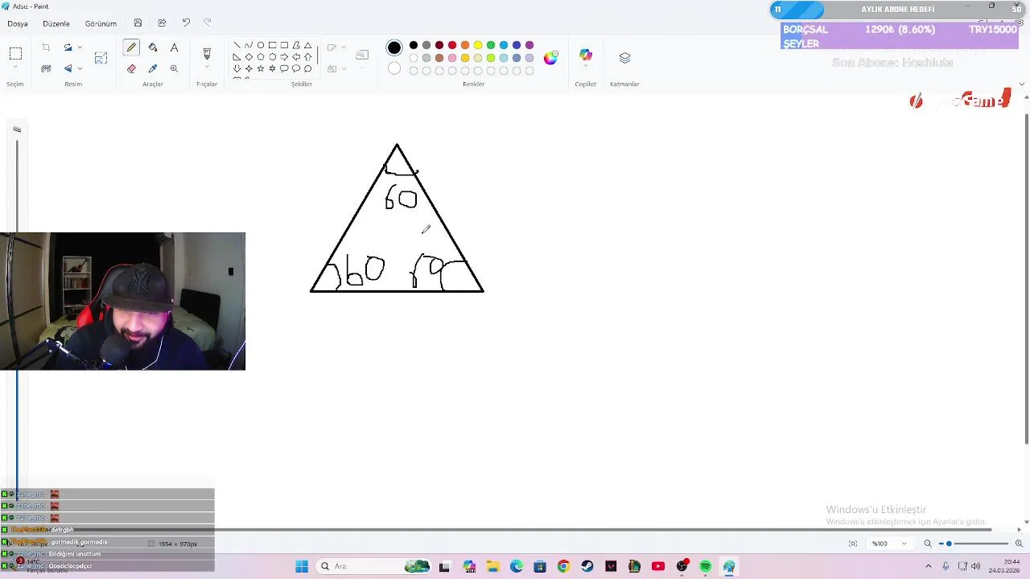The width and height of the screenshot is (1030, 579).
Task: Open the Copilot button
Action: (586, 55)
